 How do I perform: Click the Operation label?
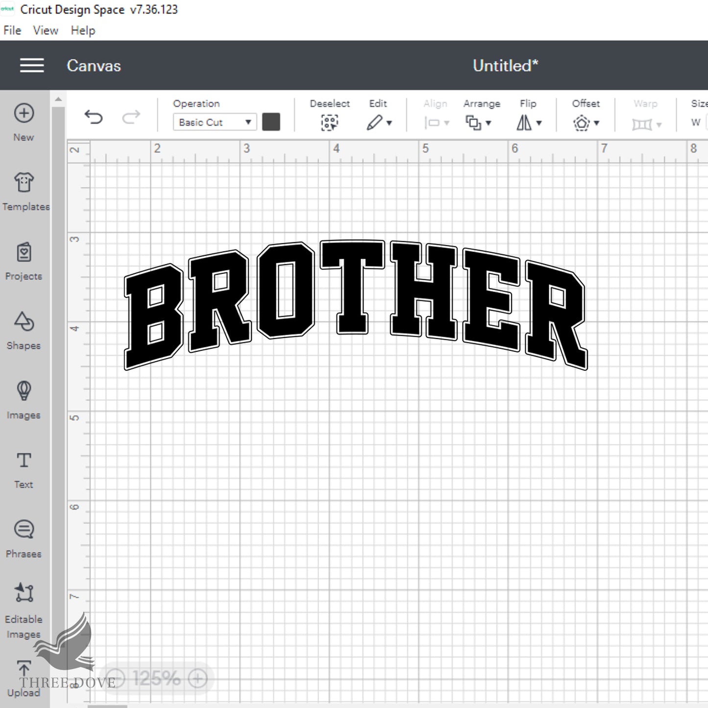point(196,103)
